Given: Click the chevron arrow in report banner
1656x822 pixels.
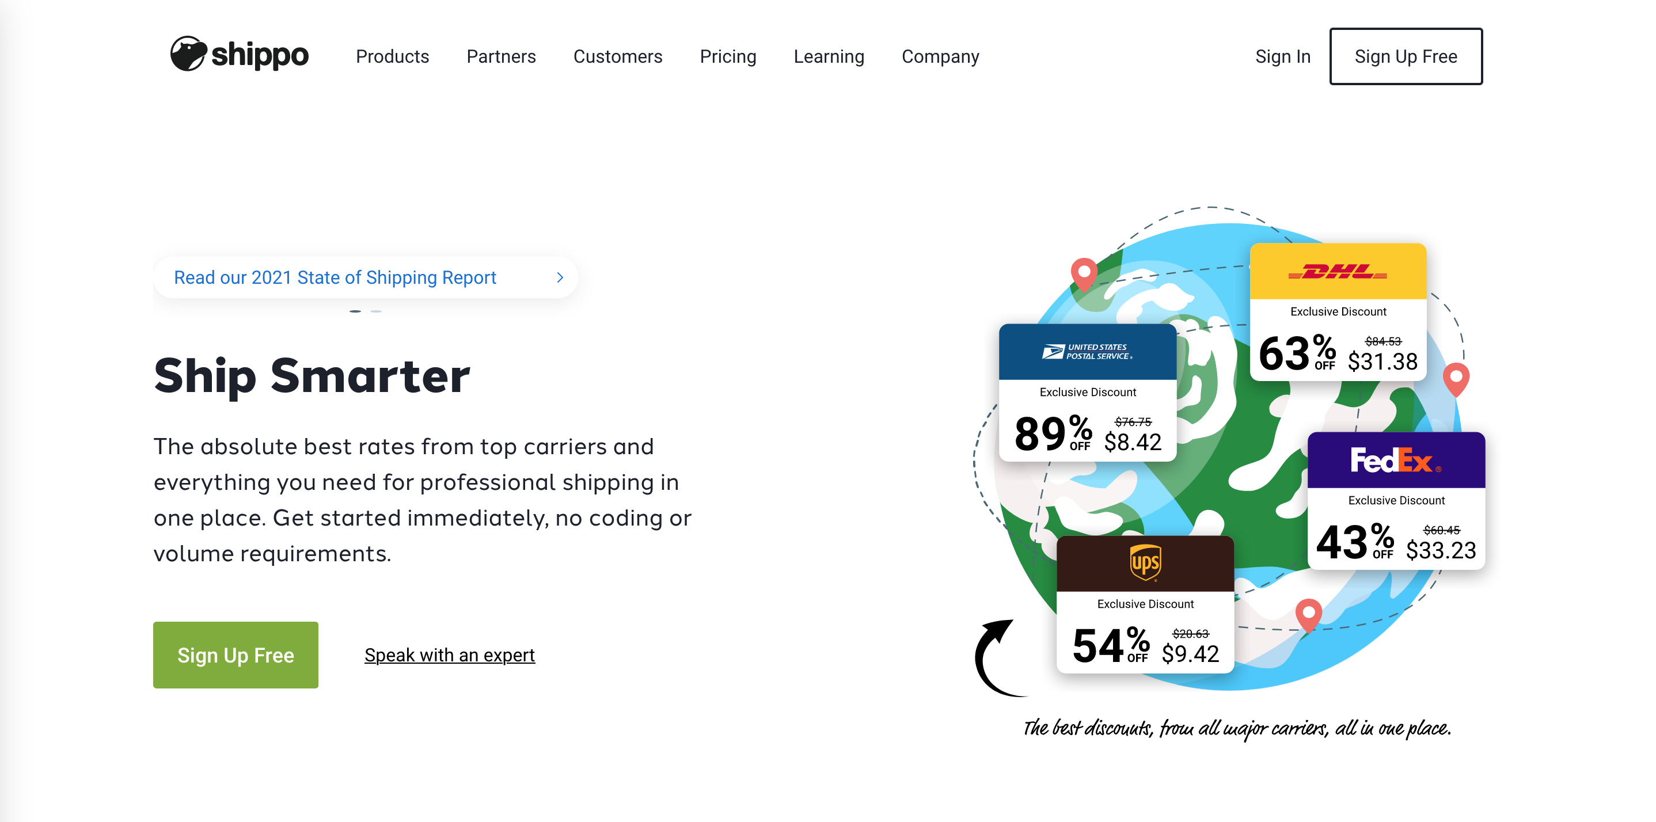Looking at the screenshot, I should coord(559,277).
